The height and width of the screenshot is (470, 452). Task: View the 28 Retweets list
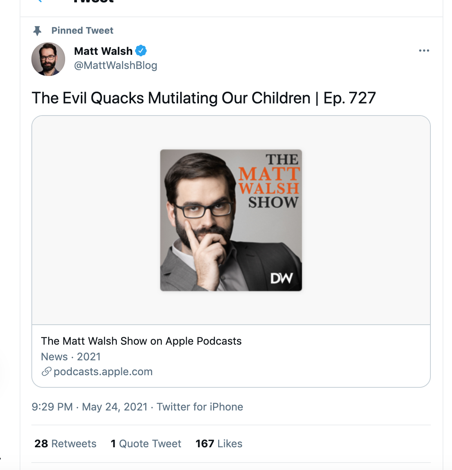[66, 444]
